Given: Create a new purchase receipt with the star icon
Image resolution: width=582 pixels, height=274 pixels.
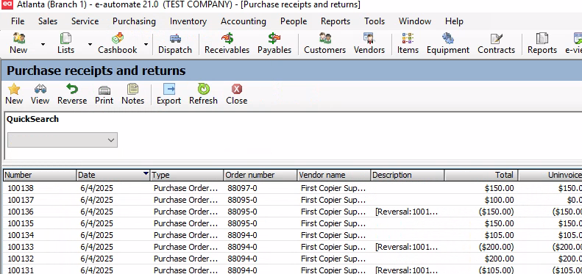Looking at the screenshot, I should coord(14,94).
